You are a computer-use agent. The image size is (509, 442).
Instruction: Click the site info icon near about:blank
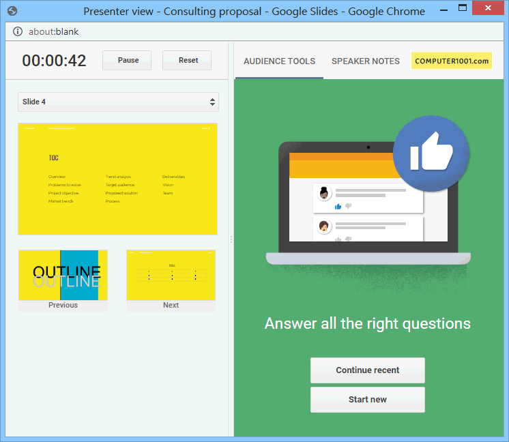(x=18, y=31)
